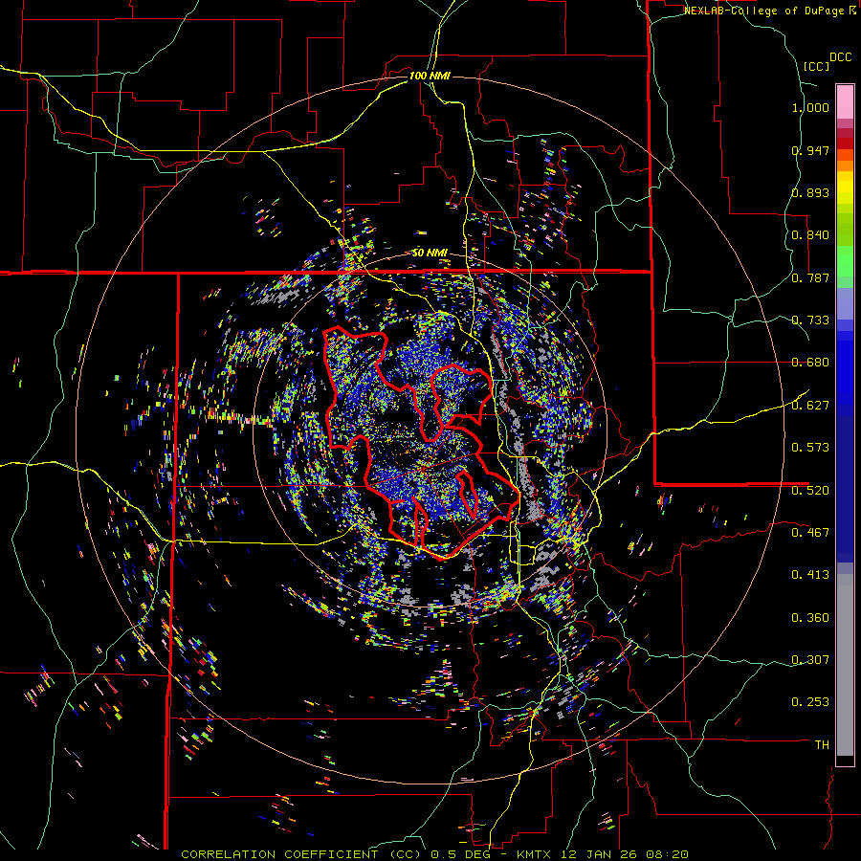Select the 0.627 scale value
861x861 pixels.
tap(810, 405)
